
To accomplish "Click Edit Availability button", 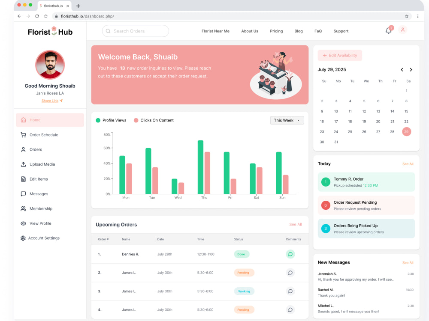I will 340,55.
